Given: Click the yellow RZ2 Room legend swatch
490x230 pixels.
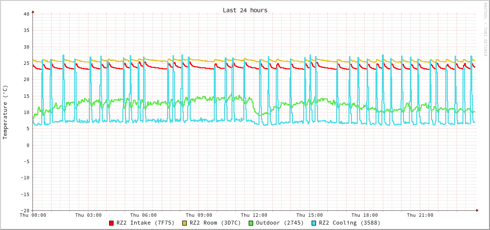Looking at the screenshot, I should pos(185,223).
